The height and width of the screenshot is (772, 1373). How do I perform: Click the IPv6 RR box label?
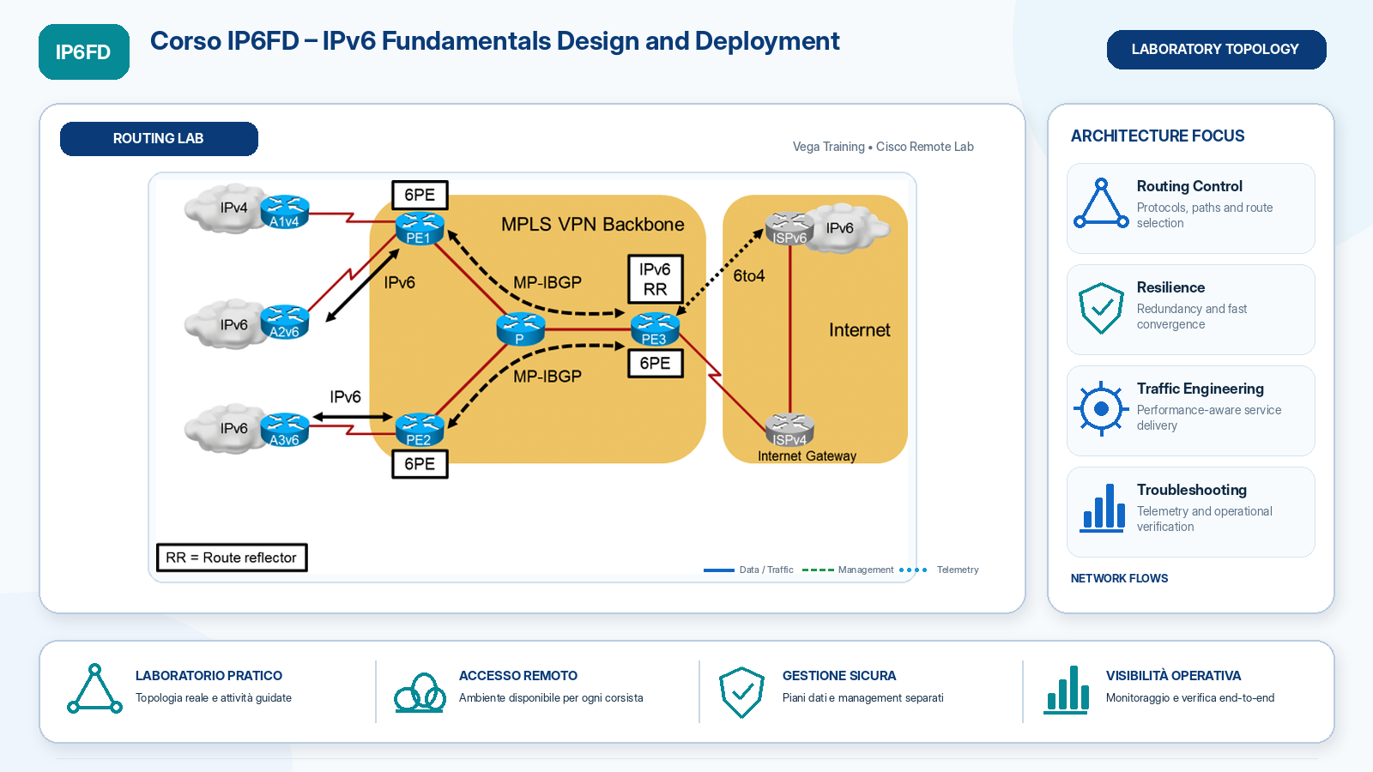tap(655, 279)
